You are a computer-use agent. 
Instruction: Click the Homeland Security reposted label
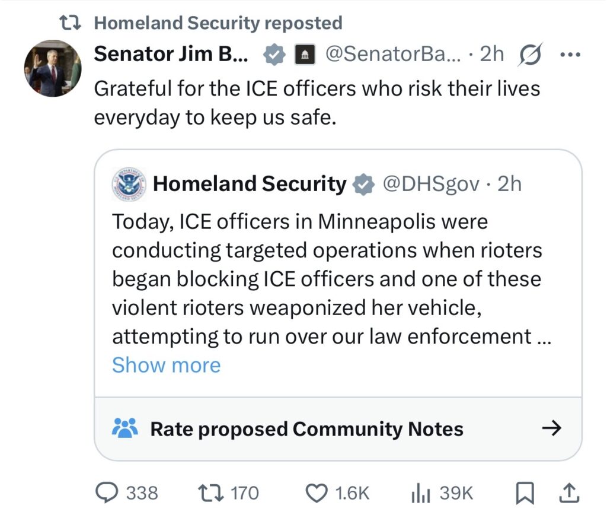coord(218,23)
